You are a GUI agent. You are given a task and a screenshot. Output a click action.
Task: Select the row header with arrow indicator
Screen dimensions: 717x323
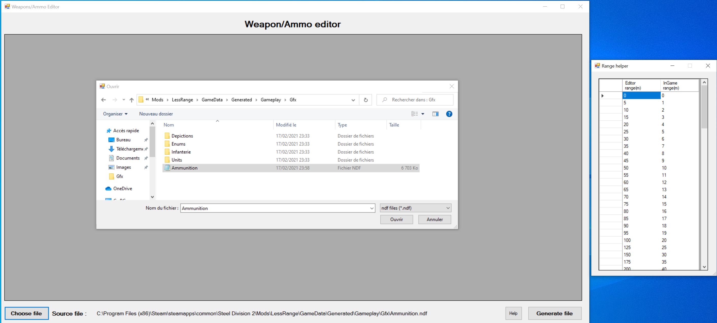(x=611, y=96)
